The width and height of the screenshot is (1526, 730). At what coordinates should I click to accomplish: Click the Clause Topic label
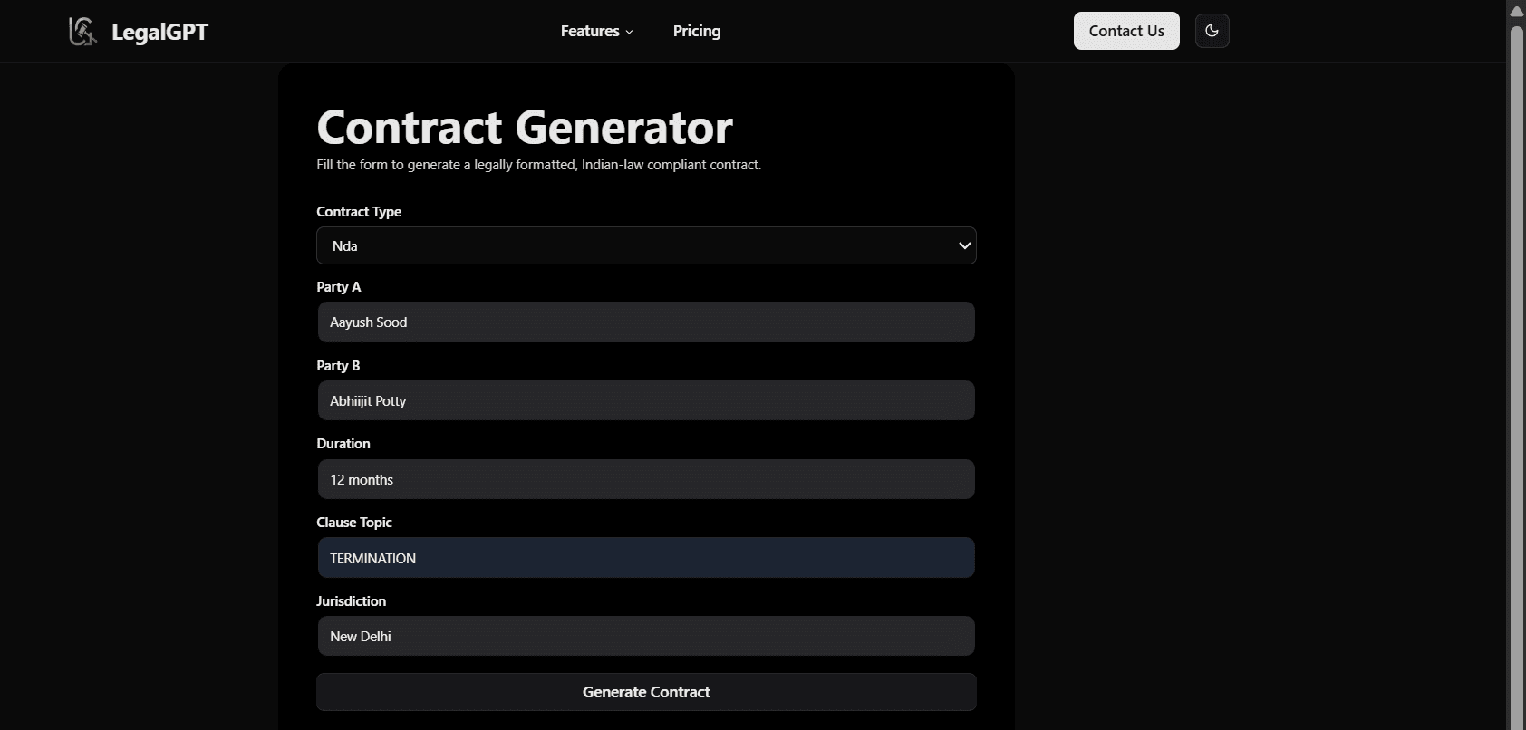point(354,523)
